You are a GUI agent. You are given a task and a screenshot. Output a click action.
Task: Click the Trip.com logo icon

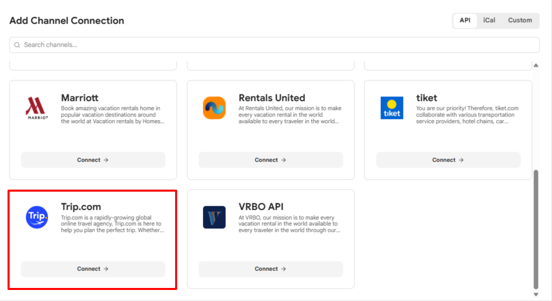tap(37, 217)
